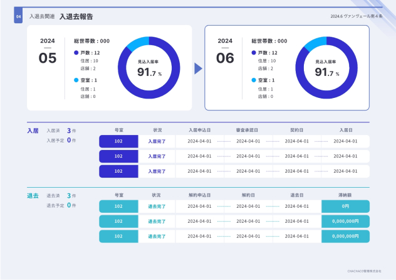
Task: Select 入居完了 status in the second 入居 row
Action: pos(157,156)
